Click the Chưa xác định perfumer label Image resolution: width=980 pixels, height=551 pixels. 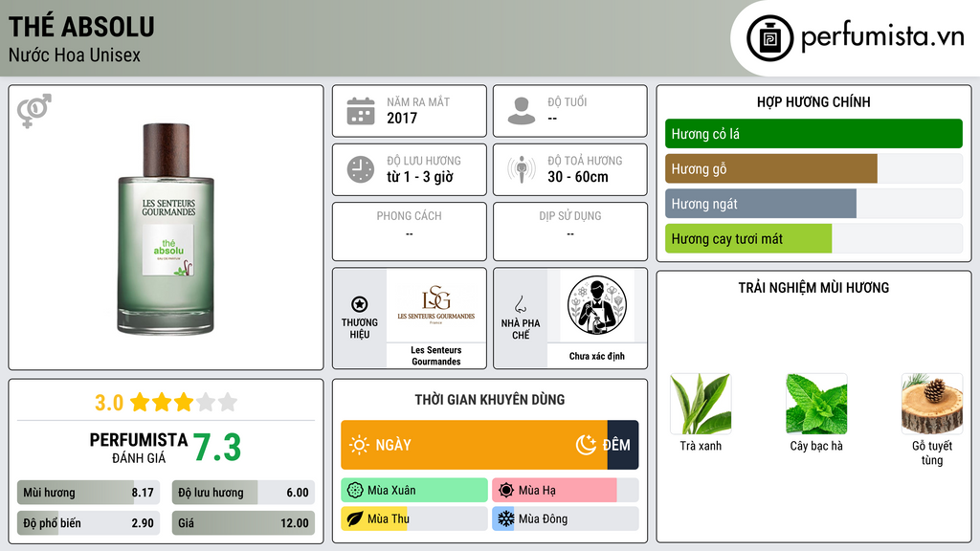pyautogui.click(x=597, y=356)
